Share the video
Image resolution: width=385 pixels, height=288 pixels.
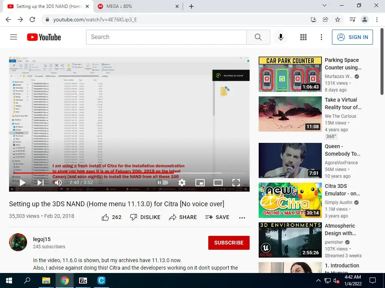(183, 217)
